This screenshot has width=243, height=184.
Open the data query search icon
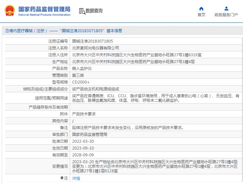[82, 11]
